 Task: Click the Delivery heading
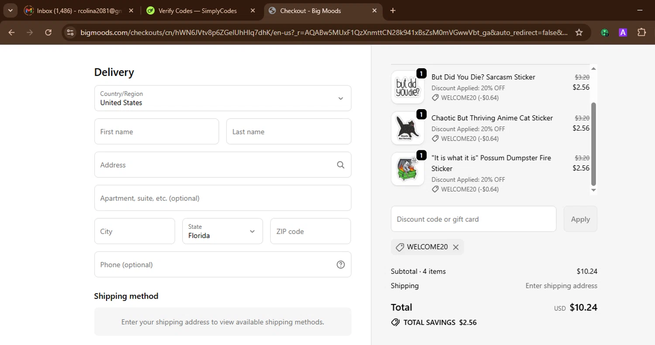click(114, 72)
